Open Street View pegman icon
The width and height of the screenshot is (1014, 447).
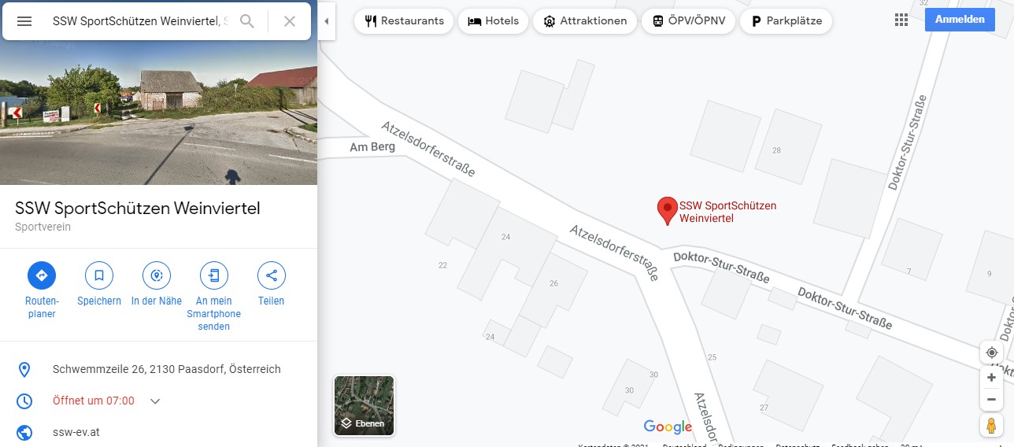pos(992,426)
